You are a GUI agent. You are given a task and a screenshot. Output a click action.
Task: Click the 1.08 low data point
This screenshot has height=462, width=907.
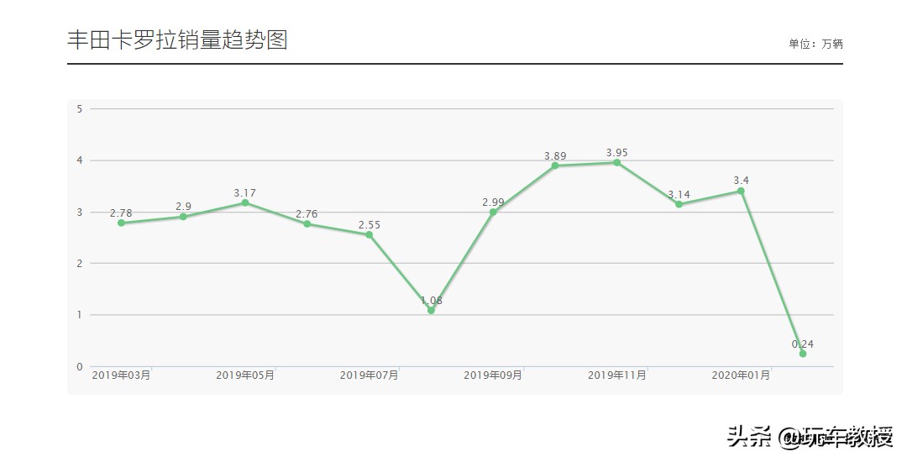[431, 311]
